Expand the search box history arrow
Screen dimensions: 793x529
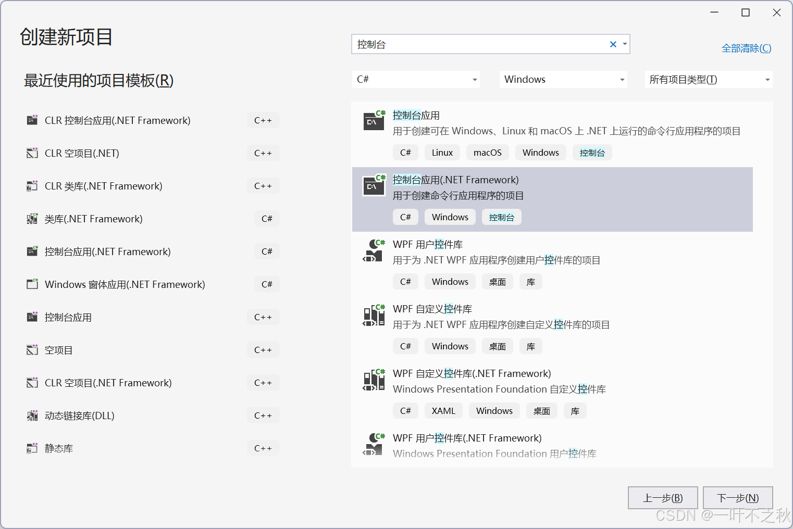tap(624, 44)
